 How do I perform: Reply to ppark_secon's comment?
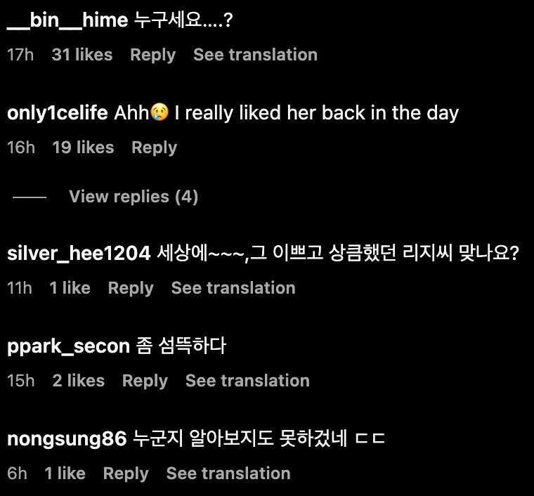(x=145, y=381)
